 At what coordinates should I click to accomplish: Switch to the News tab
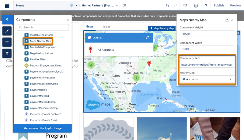(89, 27)
